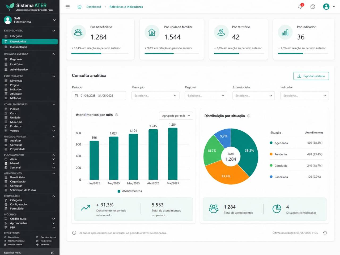Click the info icon next to Atendimentos por mês
The height and width of the screenshot is (255, 340).
point(116,115)
